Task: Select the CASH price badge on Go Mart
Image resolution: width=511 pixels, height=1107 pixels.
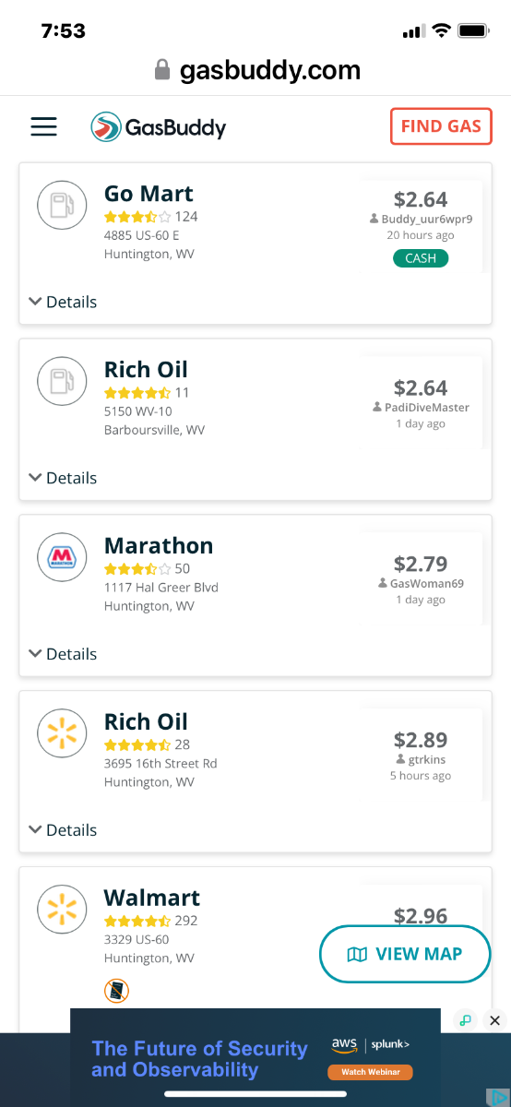Action: [421, 258]
